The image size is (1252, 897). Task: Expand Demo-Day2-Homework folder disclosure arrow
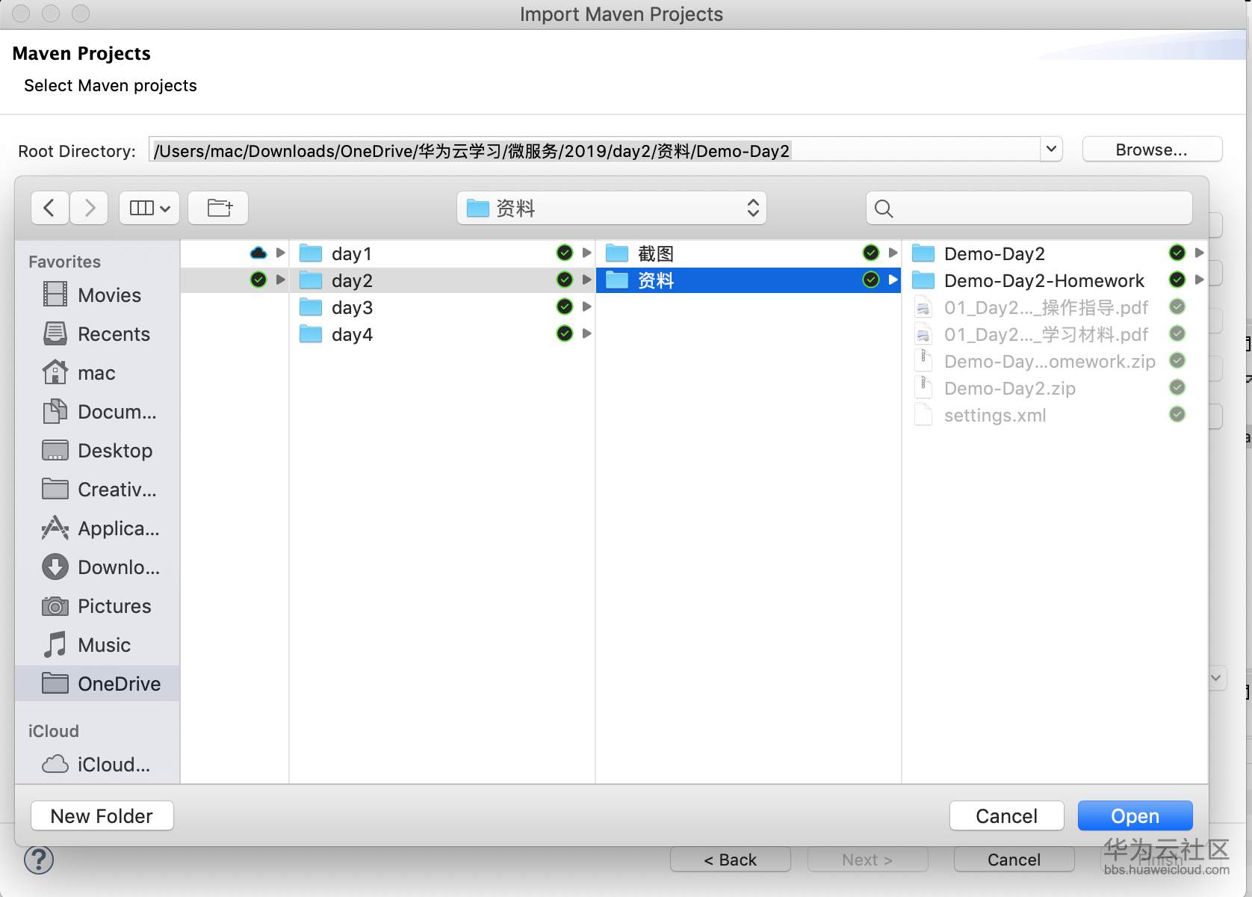[1200, 280]
